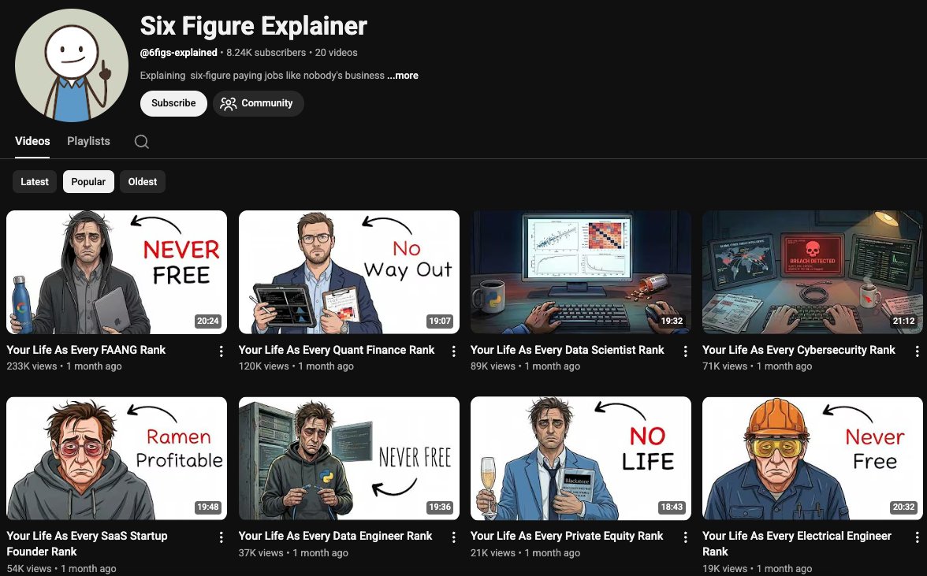Open the Quant Finance Rank video thumbnail

click(x=348, y=273)
